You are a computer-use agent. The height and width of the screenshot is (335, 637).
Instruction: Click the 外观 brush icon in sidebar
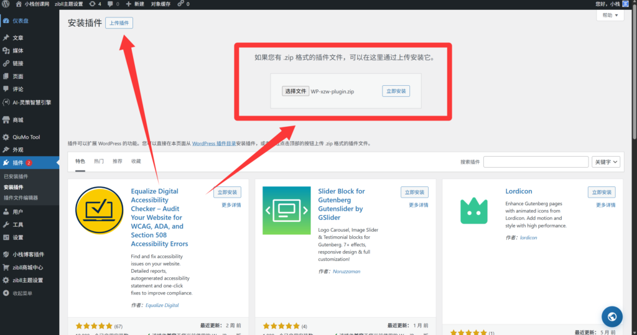(6, 150)
